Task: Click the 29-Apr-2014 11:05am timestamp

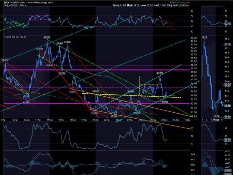Action: (x=15, y=5)
